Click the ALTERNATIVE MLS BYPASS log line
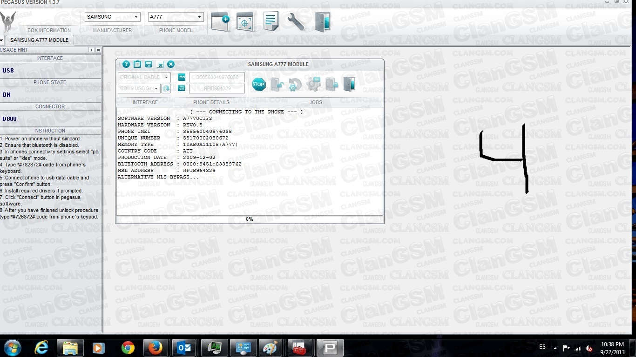Screen dimensions: 636x357 [158, 177]
